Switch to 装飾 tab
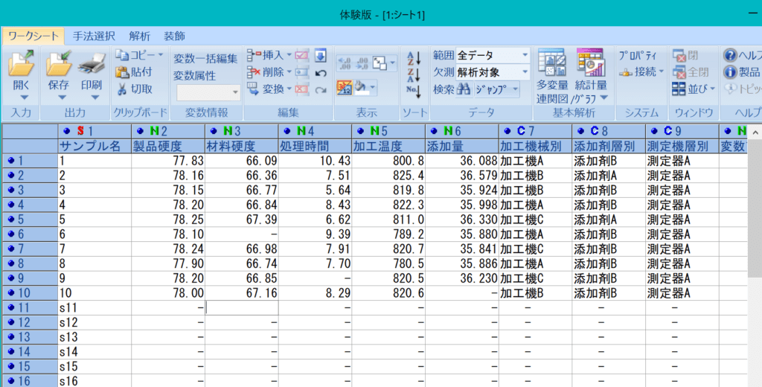The image size is (762, 387). (x=174, y=36)
